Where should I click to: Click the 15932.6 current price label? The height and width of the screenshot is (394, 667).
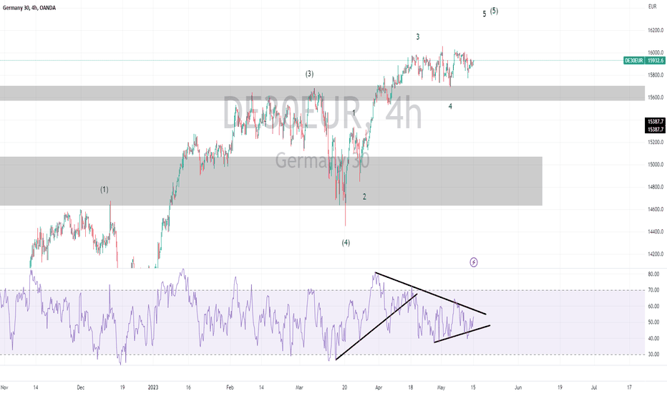coord(656,60)
